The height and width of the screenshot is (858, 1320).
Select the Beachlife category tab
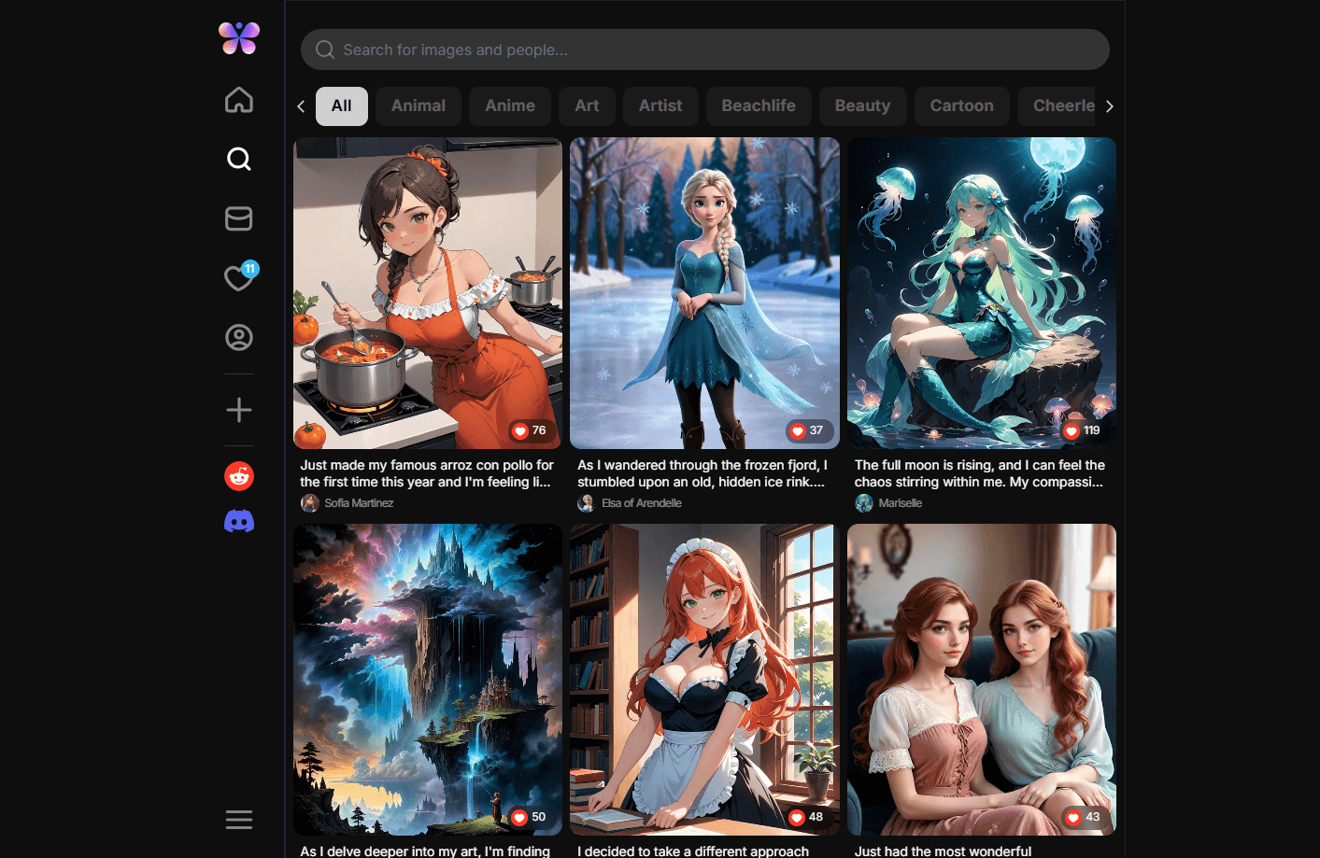[x=759, y=106]
